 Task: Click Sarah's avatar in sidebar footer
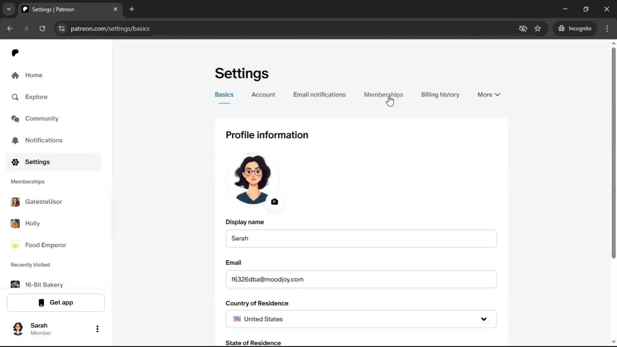tap(18, 329)
